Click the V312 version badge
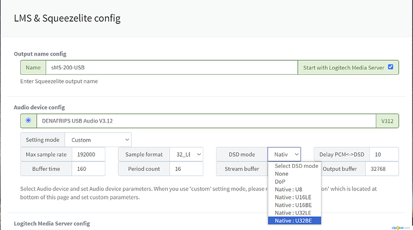This screenshot has height=230, width=413. pyautogui.click(x=387, y=121)
